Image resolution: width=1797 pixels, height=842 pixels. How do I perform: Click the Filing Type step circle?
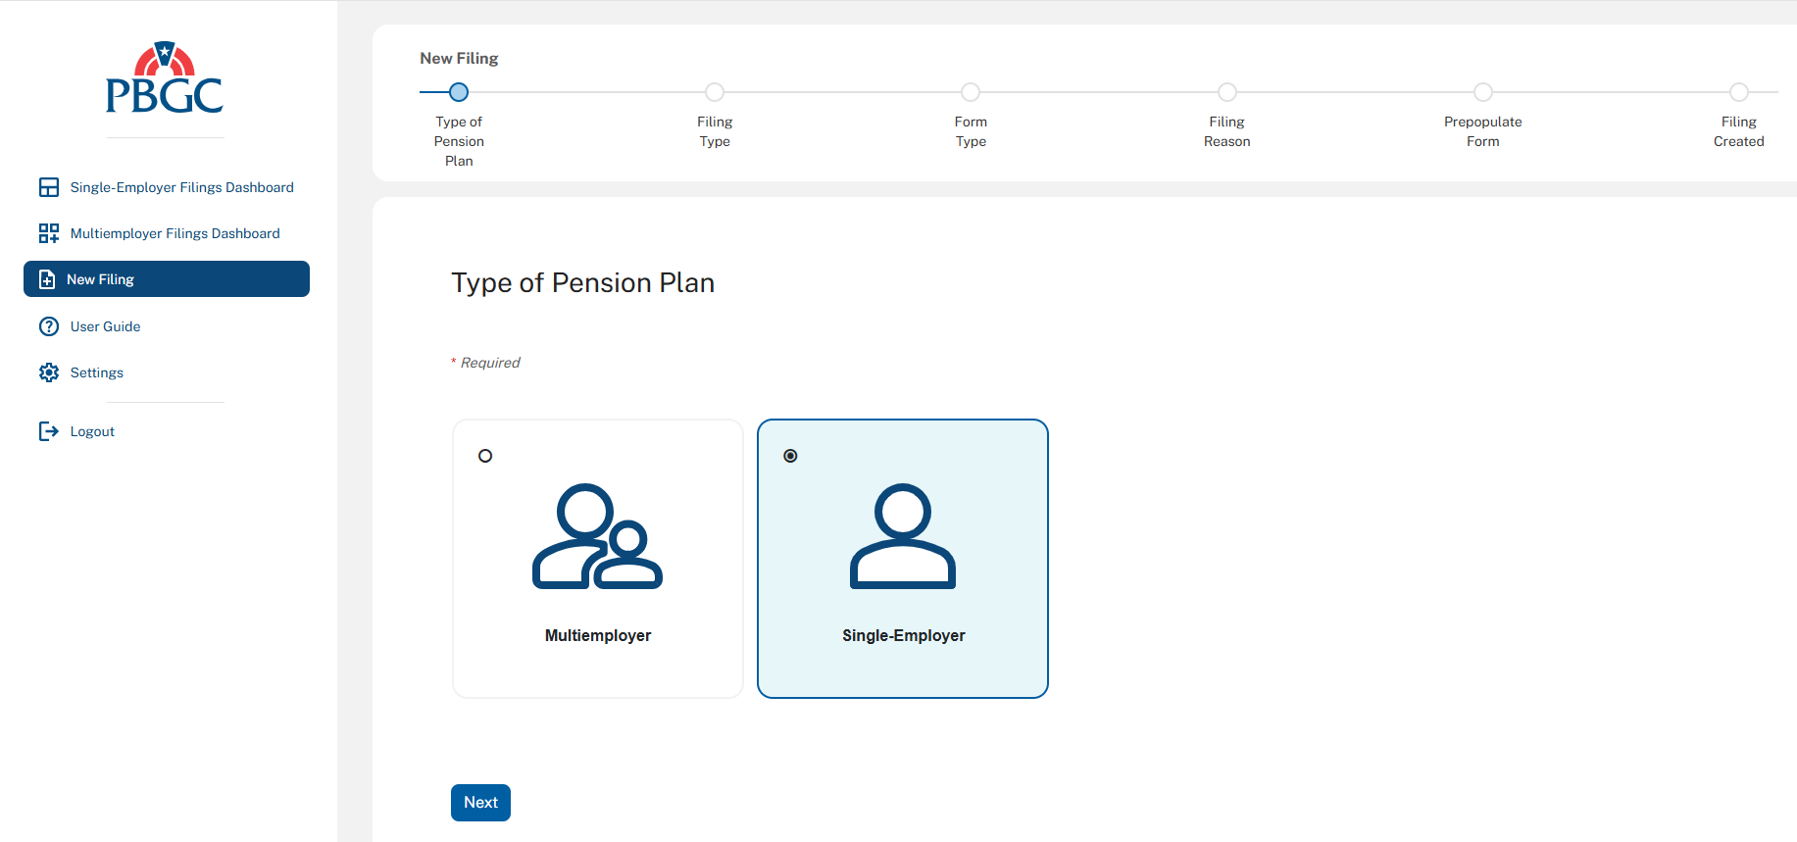coord(715,92)
